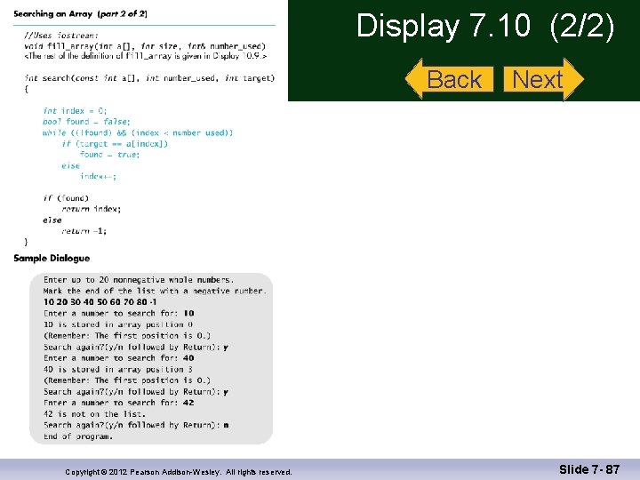The width and height of the screenshot is (640, 480).
Task: Click 'Enter a number to search for: 42' line
Action: click(x=119, y=403)
